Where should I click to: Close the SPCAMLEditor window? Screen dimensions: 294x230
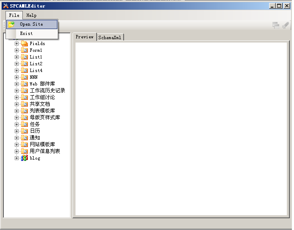(287, 6)
